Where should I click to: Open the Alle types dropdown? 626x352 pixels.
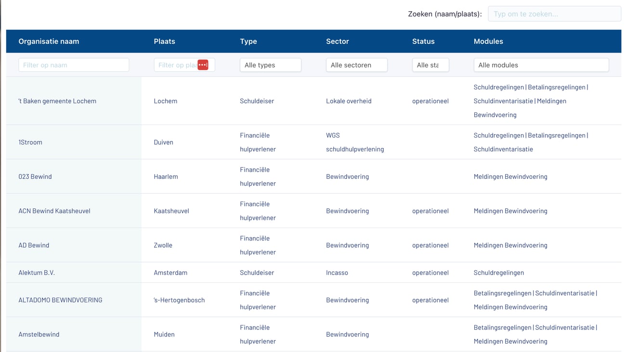coord(270,65)
